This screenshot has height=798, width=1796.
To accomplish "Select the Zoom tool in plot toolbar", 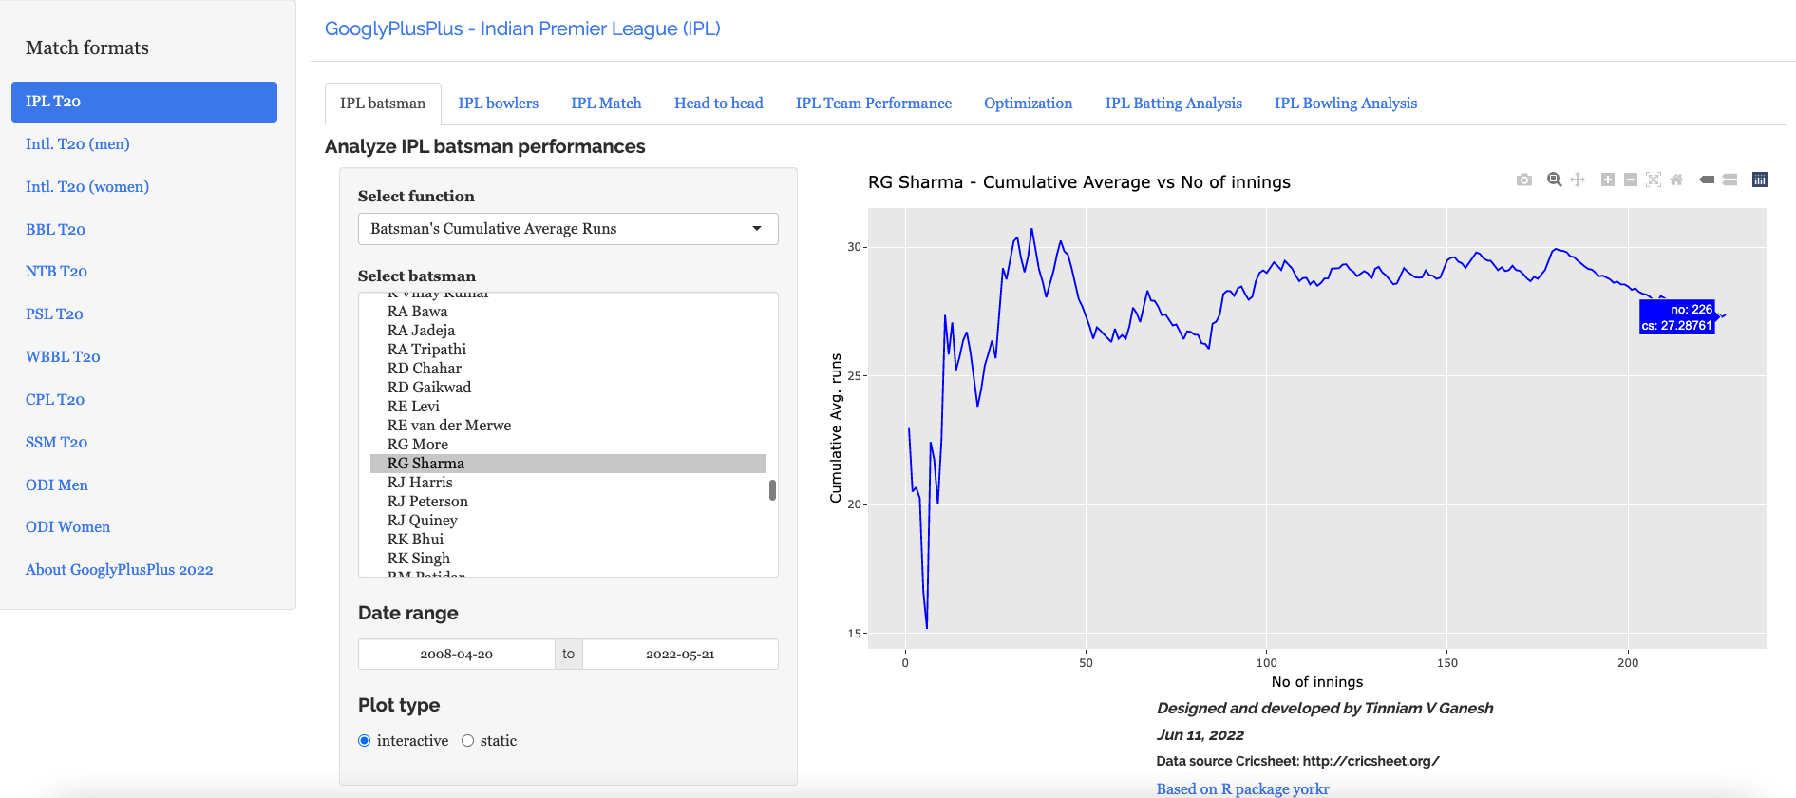I will pyautogui.click(x=1555, y=180).
